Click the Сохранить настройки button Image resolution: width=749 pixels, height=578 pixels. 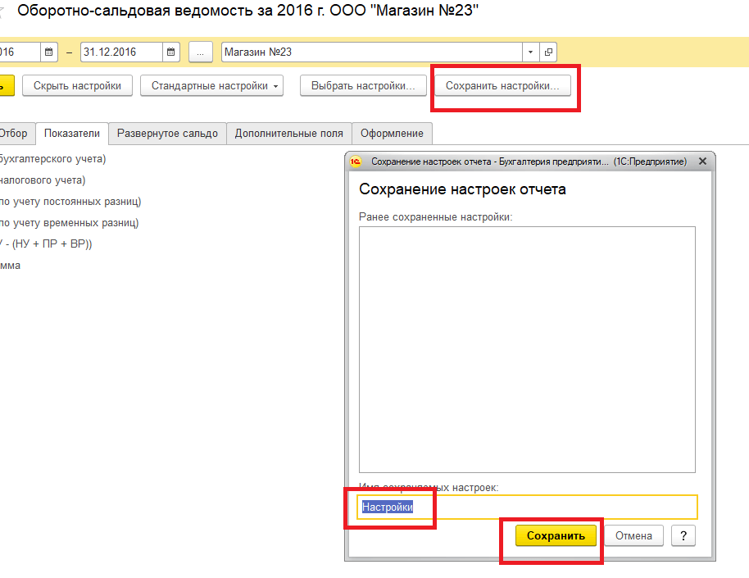point(502,86)
